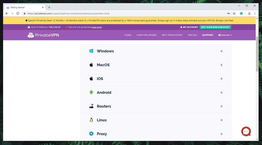Click the Windows logo icon
Image resolution: width=262 pixels, height=145 pixels.
tap(91, 51)
